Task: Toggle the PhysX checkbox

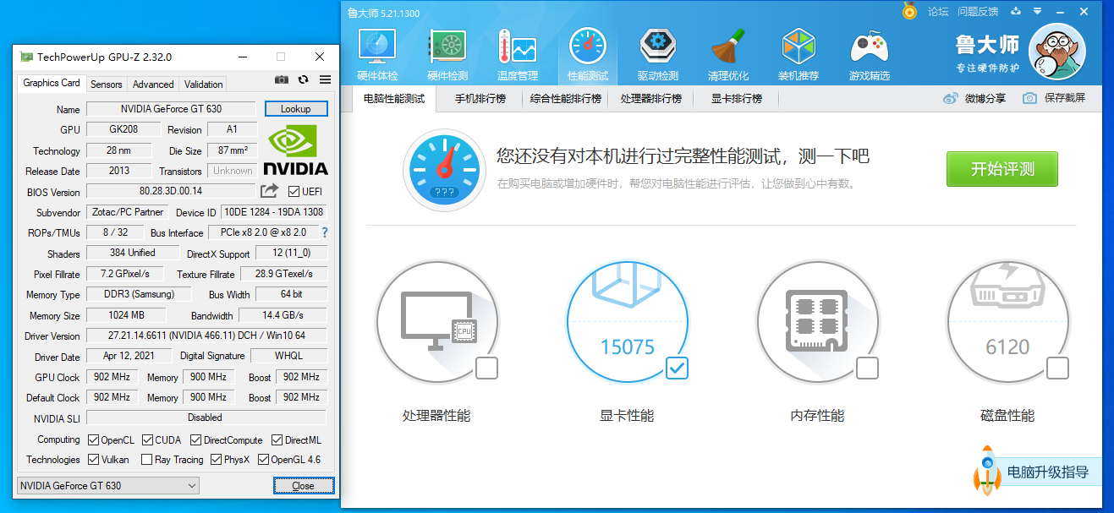Action: [217, 460]
